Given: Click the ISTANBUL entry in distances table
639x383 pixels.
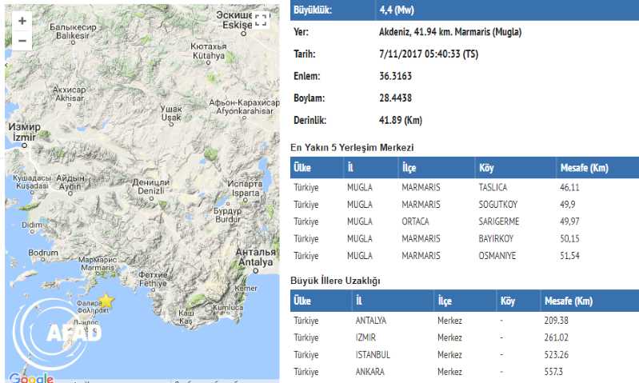Looking at the screenshot, I should (372, 354).
